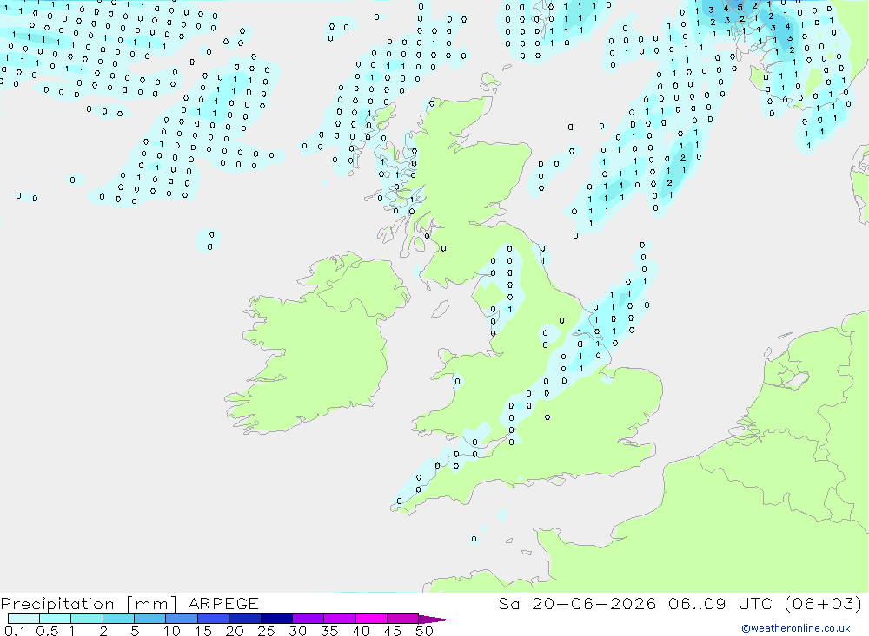The image size is (869, 636).
Task: Select the 40–45 mm magenta legend swatch
Action: click(371, 619)
